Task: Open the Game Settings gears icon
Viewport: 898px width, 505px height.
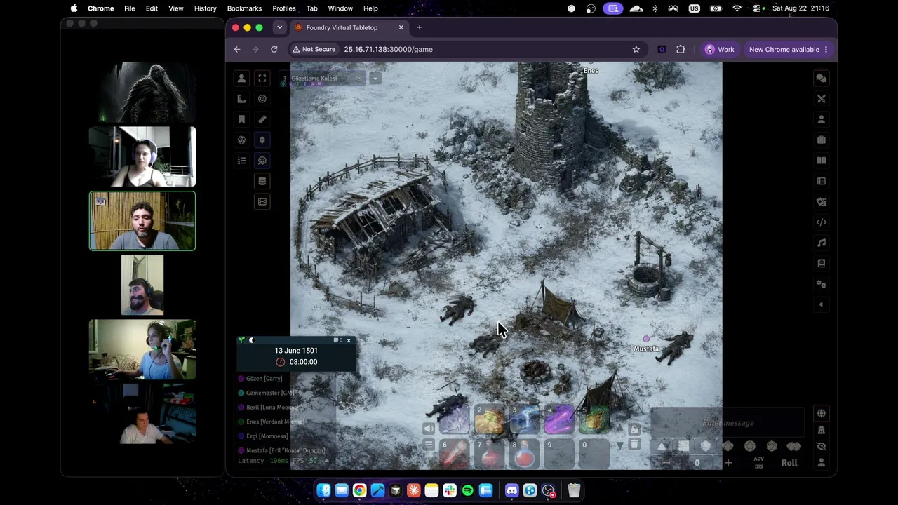Action: pyautogui.click(x=822, y=284)
